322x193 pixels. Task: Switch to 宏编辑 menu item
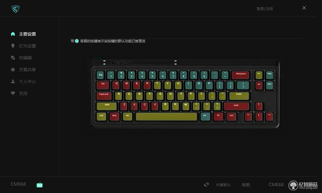click(25, 58)
